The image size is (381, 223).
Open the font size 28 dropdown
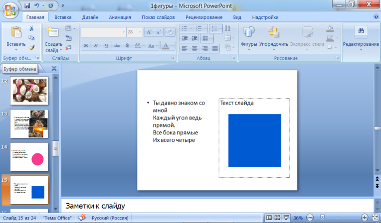tap(140, 32)
